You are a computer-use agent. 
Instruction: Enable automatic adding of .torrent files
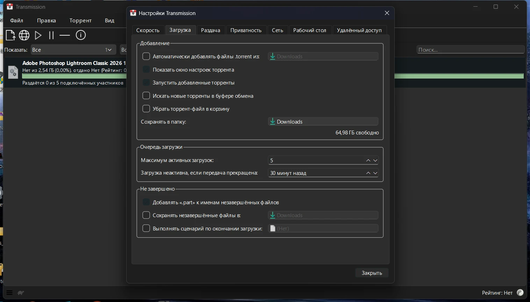coord(146,56)
